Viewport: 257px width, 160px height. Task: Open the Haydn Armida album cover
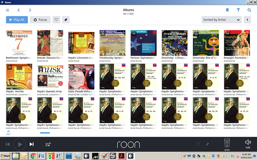[x=19, y=76]
